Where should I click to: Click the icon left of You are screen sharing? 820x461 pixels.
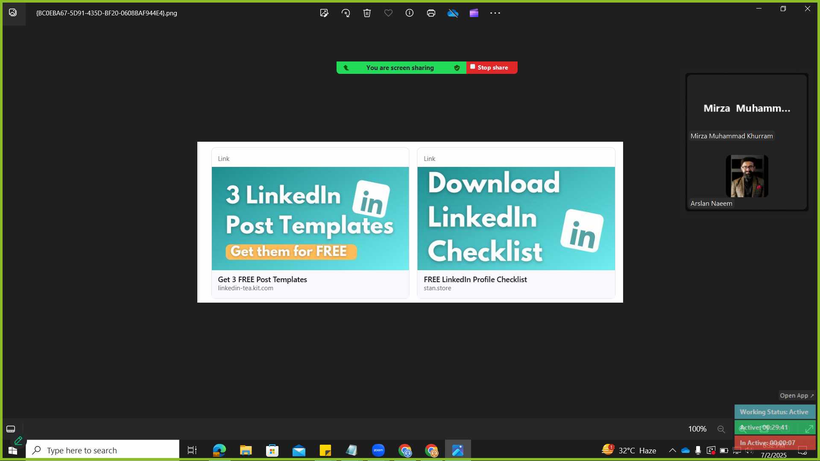tap(346, 67)
